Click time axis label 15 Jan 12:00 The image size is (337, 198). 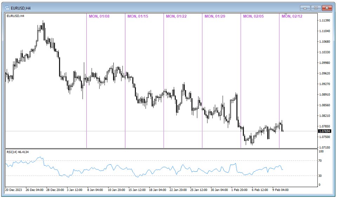pyautogui.click(x=137, y=190)
